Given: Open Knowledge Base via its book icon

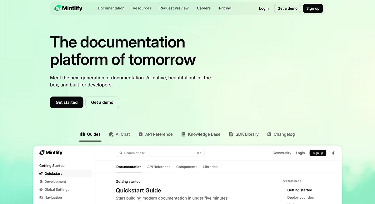Looking at the screenshot, I should (x=183, y=134).
